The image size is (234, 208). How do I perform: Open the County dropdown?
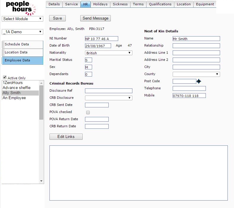[196, 74]
